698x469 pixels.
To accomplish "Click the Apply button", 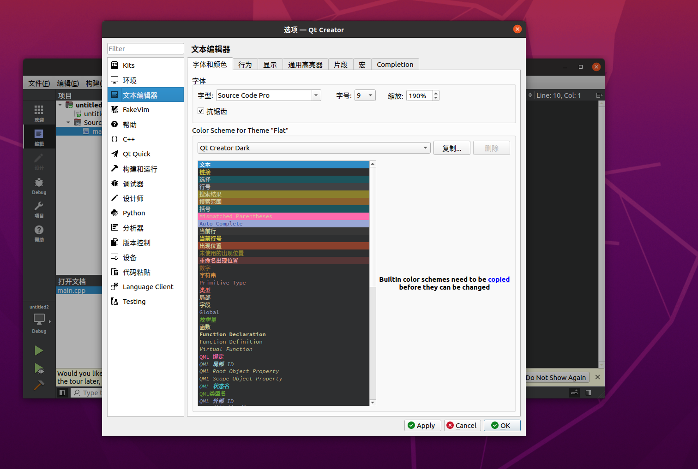I will click(423, 426).
